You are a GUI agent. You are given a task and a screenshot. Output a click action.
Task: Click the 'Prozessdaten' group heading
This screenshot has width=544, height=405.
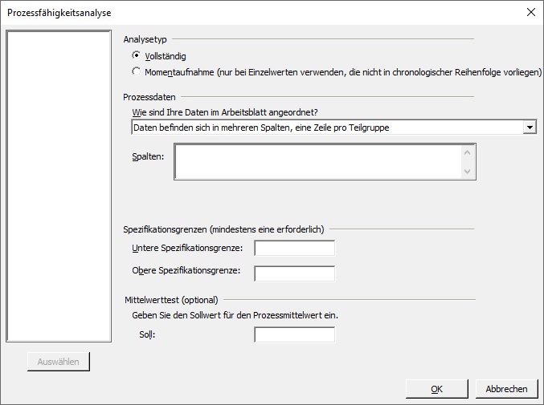(149, 97)
